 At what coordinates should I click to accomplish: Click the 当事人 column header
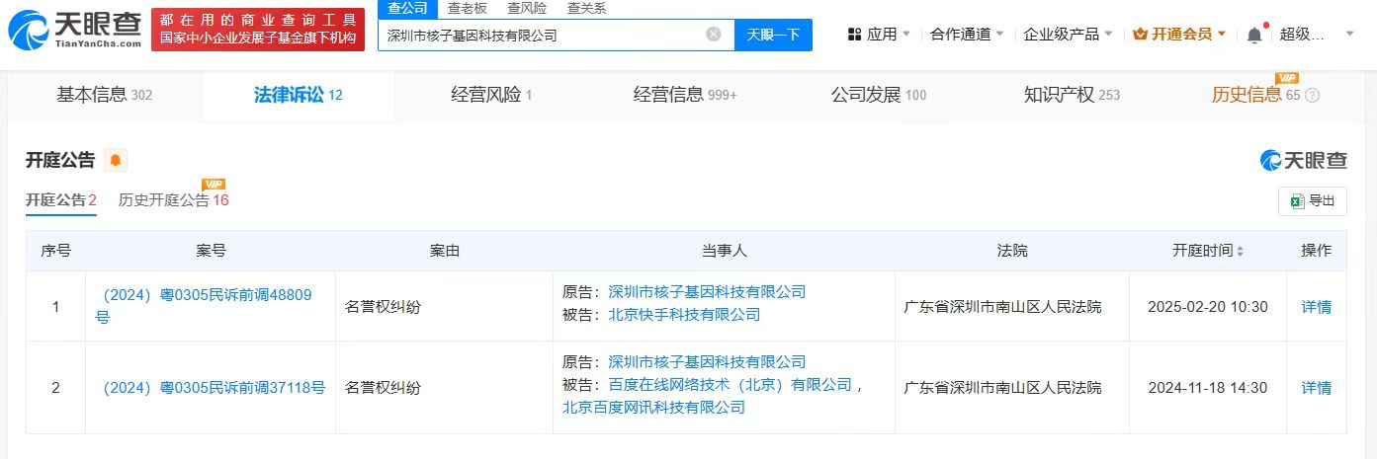724,252
